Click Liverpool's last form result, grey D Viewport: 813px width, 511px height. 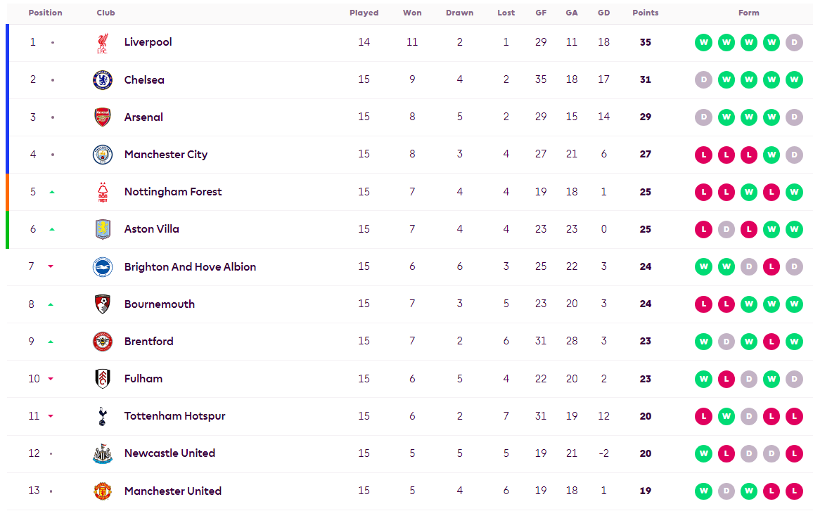794,42
